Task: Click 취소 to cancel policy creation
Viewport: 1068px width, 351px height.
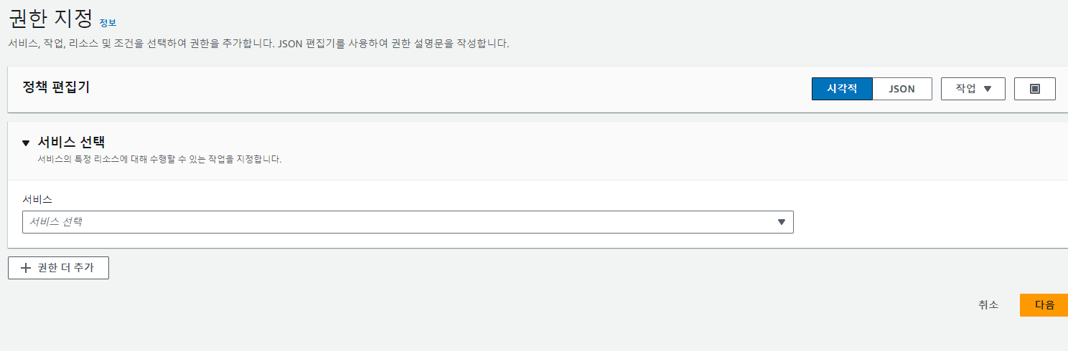Action: tap(988, 304)
